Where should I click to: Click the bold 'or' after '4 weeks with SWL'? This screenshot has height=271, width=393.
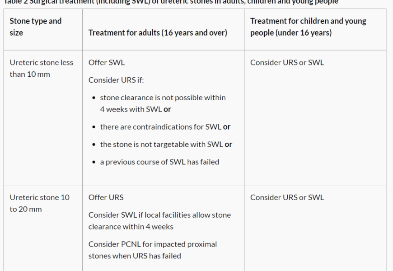click(x=168, y=109)
